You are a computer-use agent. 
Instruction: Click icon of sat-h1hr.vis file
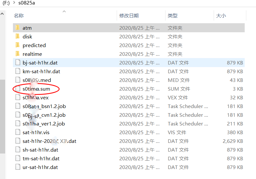pyautogui.click(x=18, y=132)
